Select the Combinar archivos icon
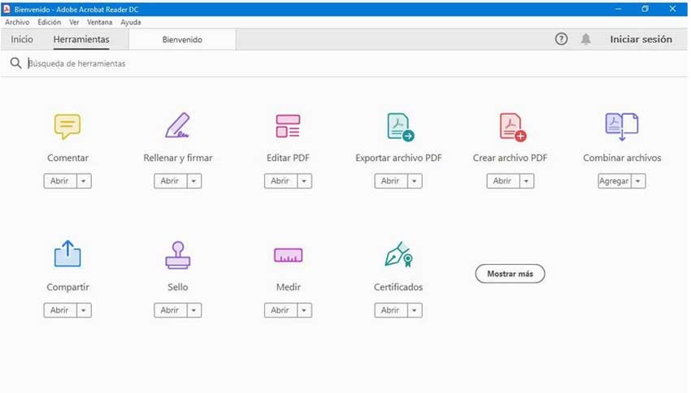691x393 pixels. (x=622, y=127)
